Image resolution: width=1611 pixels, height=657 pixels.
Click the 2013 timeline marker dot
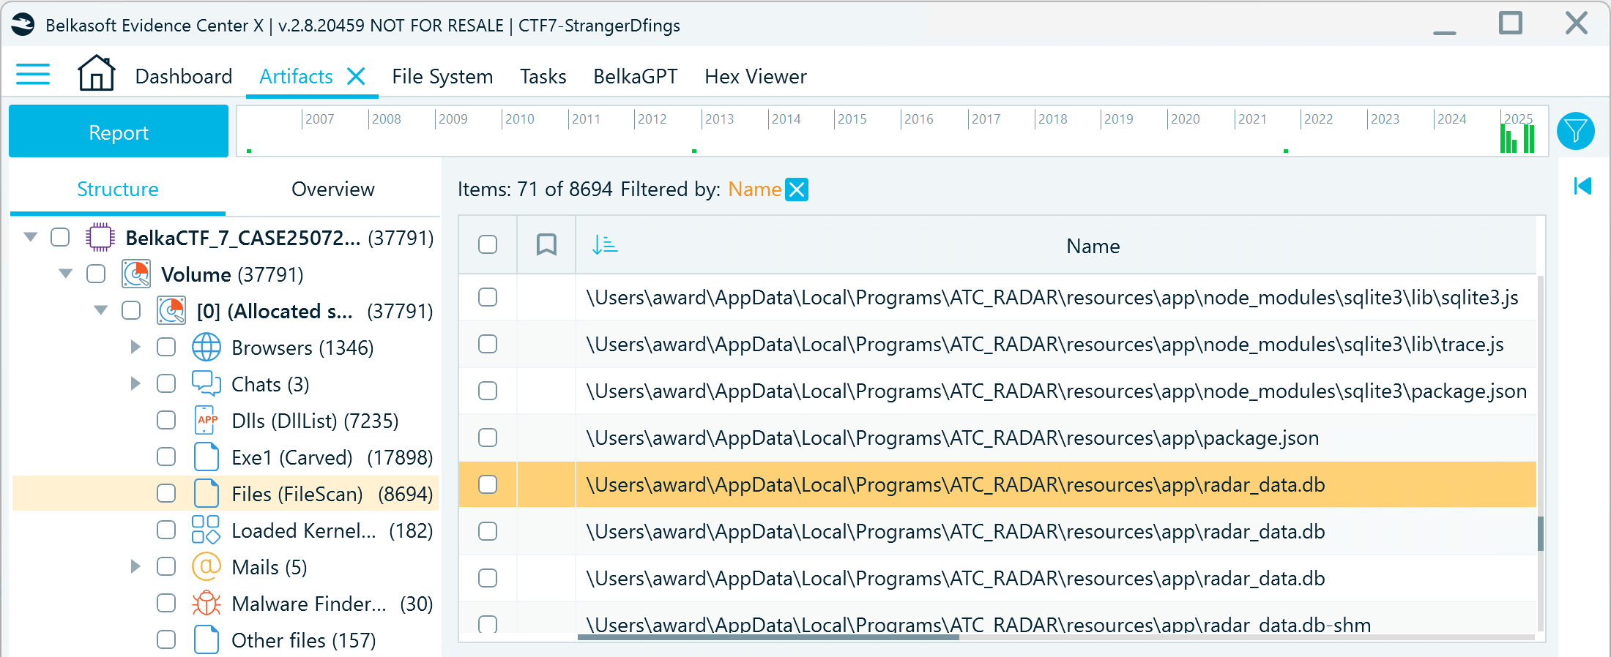click(x=694, y=151)
